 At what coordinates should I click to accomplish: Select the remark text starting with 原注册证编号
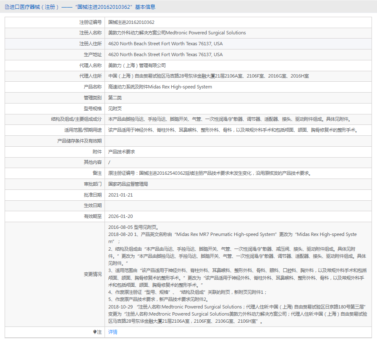click(210, 173)
